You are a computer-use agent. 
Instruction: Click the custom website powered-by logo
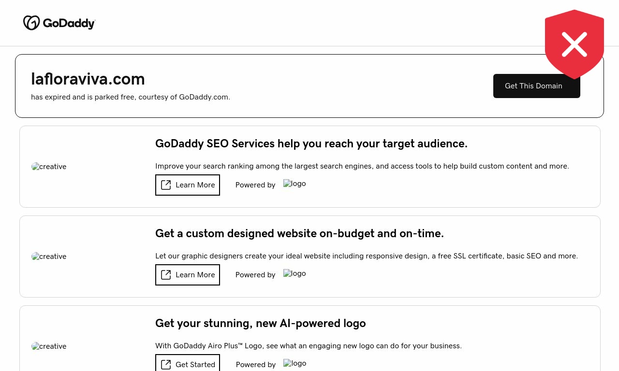tap(295, 273)
